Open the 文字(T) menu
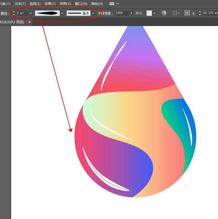The width and height of the screenshot is (218, 219). pos(20,4)
